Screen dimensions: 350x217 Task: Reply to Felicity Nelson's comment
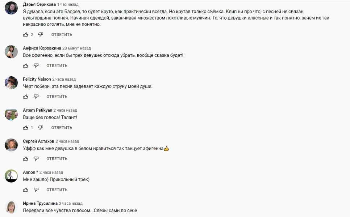[x=57, y=97]
